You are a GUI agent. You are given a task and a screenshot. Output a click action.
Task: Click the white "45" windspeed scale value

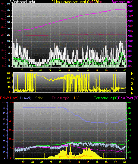tap(8, 10)
